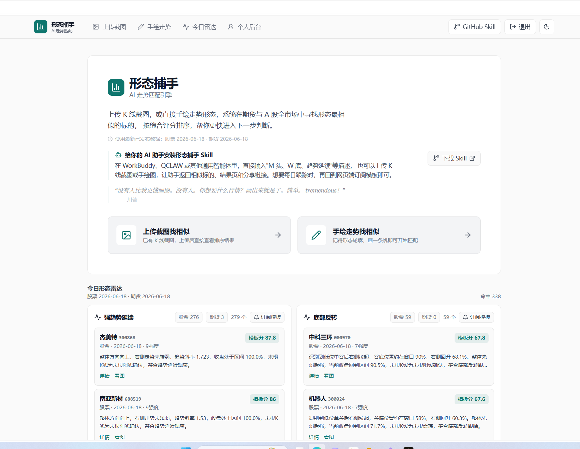Click the 模板分 86 badge of 南亚新材
The height and width of the screenshot is (449, 580).
point(264,399)
